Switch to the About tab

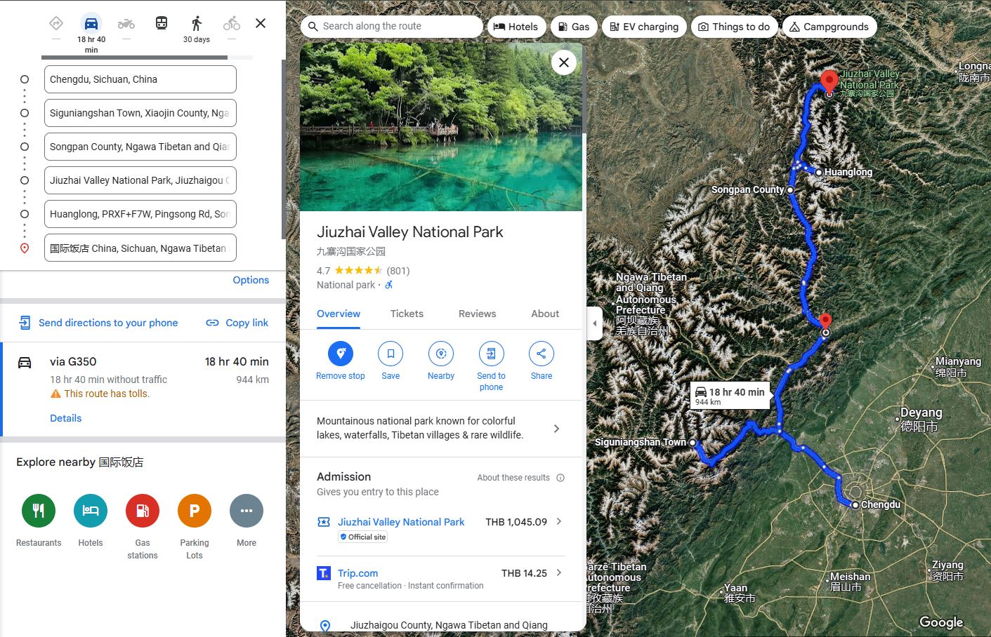pyautogui.click(x=545, y=314)
